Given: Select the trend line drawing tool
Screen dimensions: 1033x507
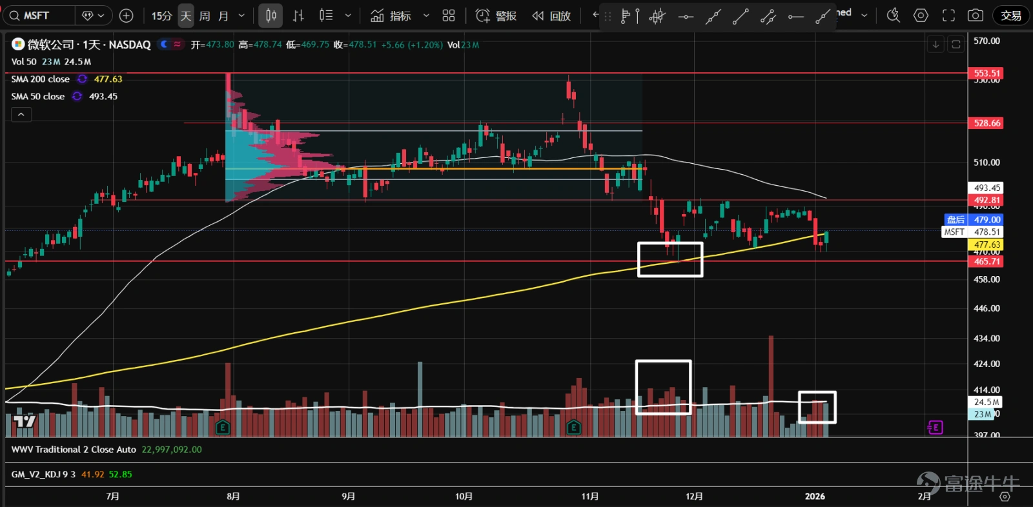Looking at the screenshot, I should coord(741,17).
